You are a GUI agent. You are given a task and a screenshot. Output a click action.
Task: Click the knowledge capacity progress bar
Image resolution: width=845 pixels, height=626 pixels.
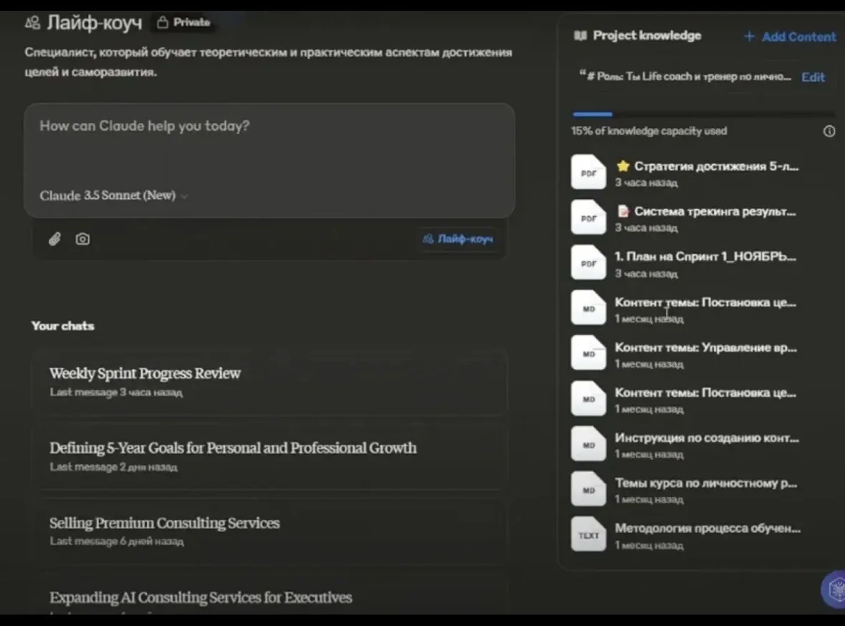703,114
